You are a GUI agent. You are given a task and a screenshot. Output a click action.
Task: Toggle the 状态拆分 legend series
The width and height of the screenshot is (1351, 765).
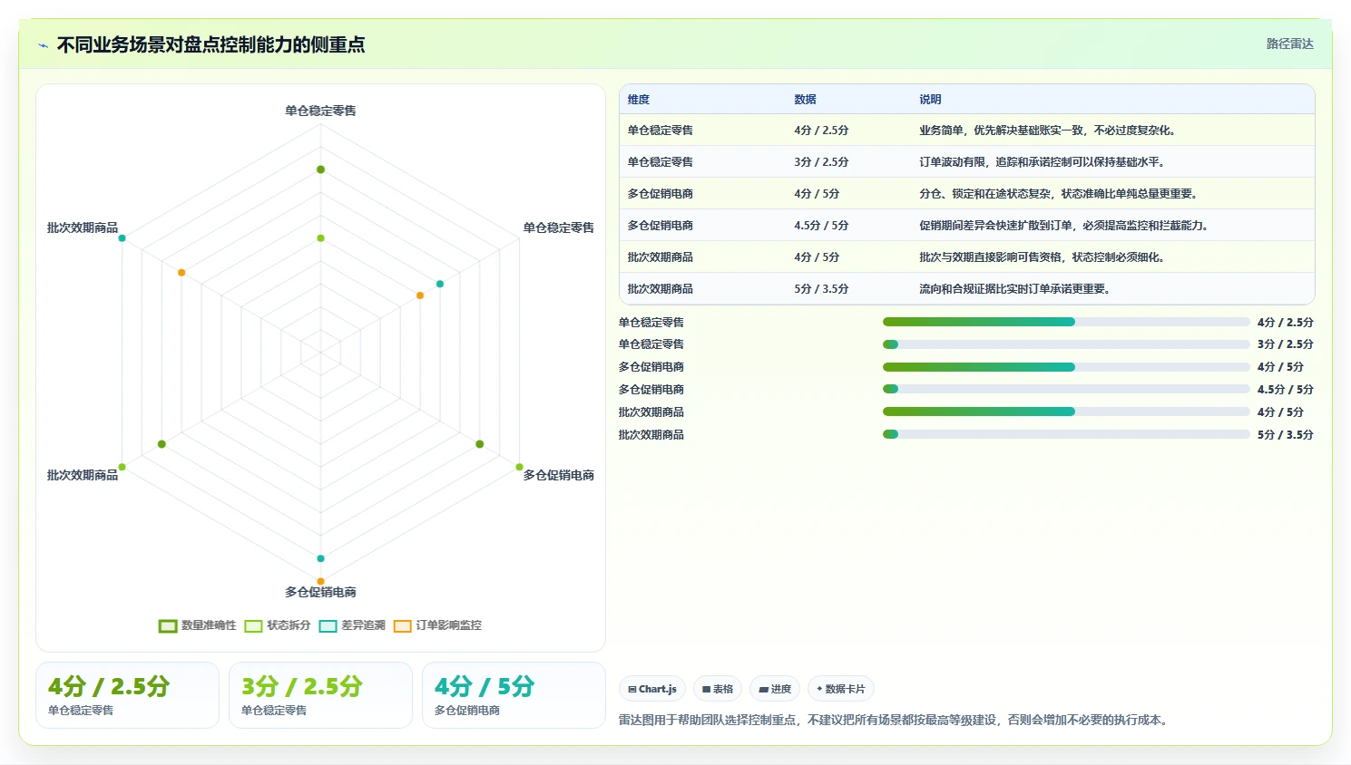tap(278, 625)
